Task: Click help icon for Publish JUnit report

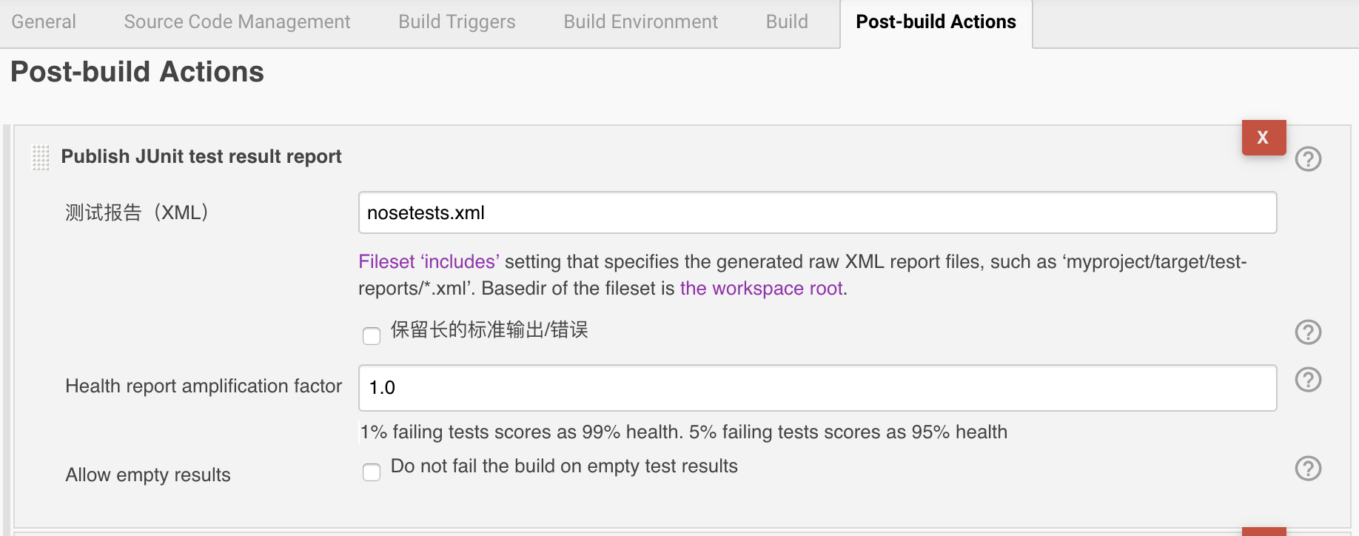Action: coord(1308,158)
